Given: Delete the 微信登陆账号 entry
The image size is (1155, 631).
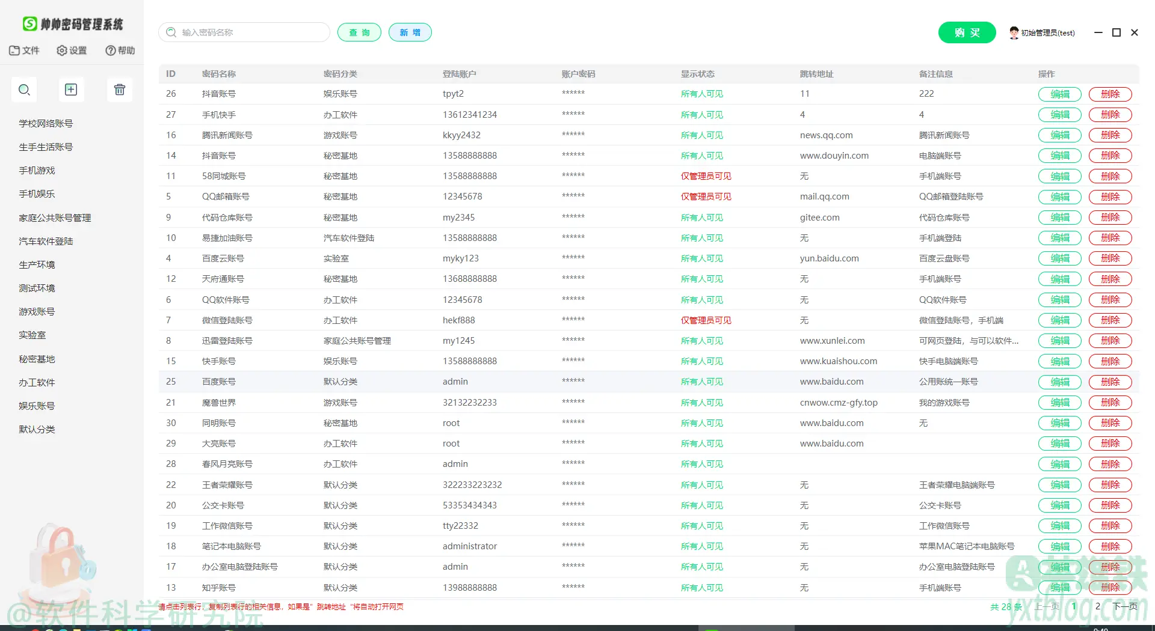Looking at the screenshot, I should [x=1110, y=320].
